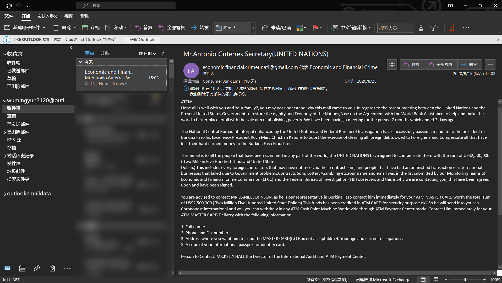Open the Address Book icon
The image size is (502, 283).
click(421, 28)
